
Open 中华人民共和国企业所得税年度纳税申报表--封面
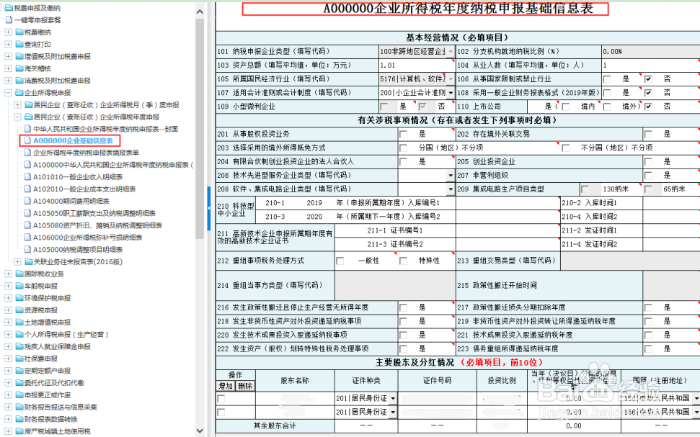(106, 129)
